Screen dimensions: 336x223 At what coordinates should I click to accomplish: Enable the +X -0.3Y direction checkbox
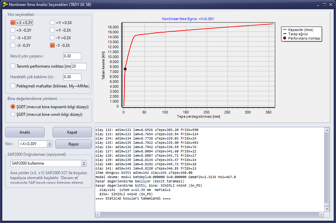(x=13, y=30)
